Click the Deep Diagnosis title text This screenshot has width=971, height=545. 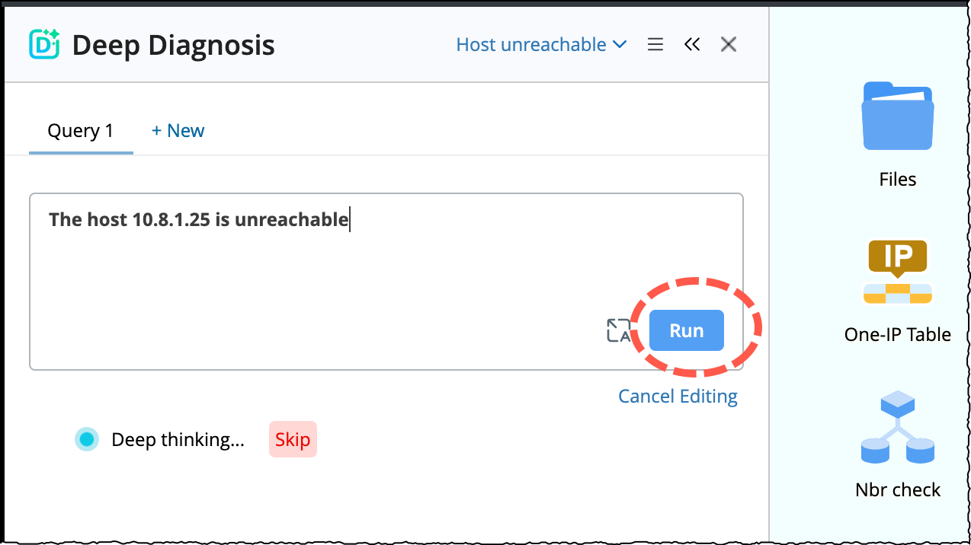173,45
